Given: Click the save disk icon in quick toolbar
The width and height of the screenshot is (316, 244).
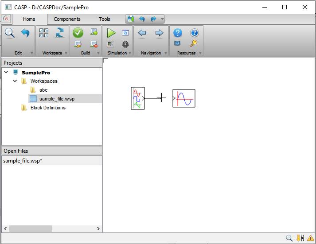Looking at the screenshot, I should (130, 19).
